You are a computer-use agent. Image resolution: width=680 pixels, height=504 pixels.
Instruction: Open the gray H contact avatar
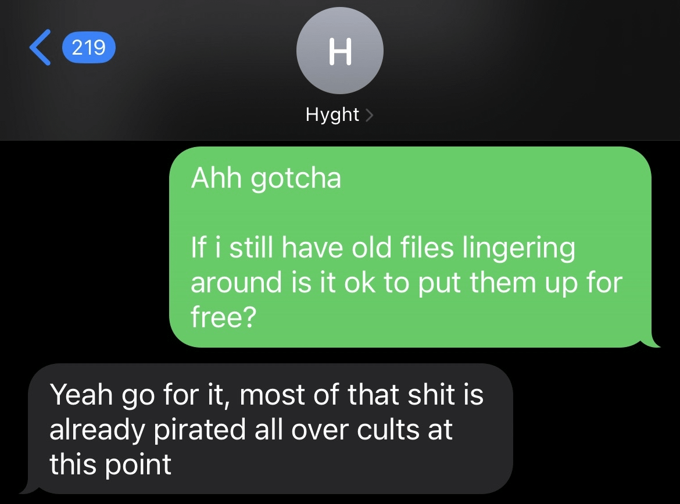pos(339,51)
